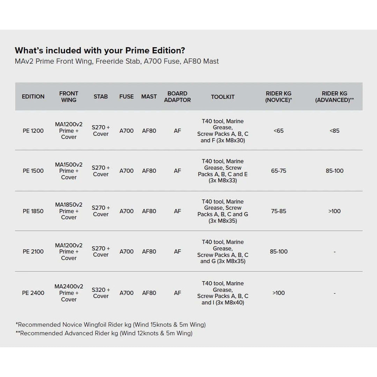Click the >100 advanced rider weight
The image size is (377, 377).
(x=334, y=211)
